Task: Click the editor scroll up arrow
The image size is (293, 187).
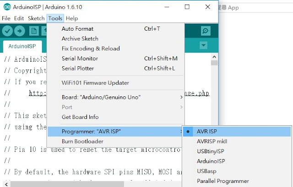Action: pyautogui.click(x=214, y=57)
